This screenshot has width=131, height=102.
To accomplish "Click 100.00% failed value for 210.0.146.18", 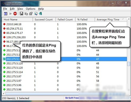I will click(x=82, y=24).
